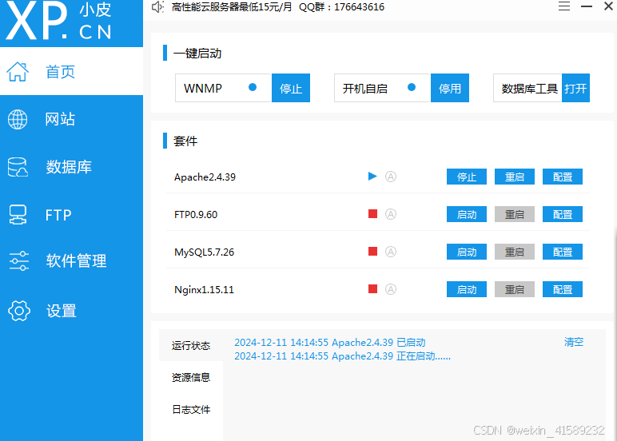Switch to the 运行状态 tab
Viewport: 617px width, 441px height.
[x=191, y=345]
